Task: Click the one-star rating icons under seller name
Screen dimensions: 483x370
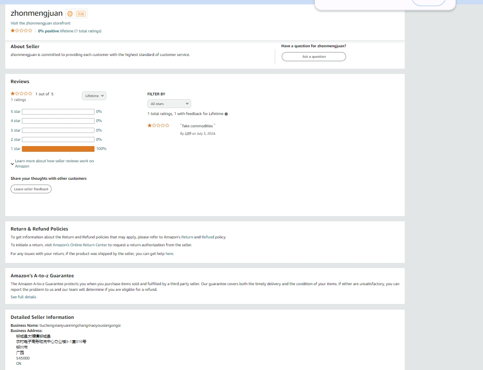Action: [x=21, y=31]
